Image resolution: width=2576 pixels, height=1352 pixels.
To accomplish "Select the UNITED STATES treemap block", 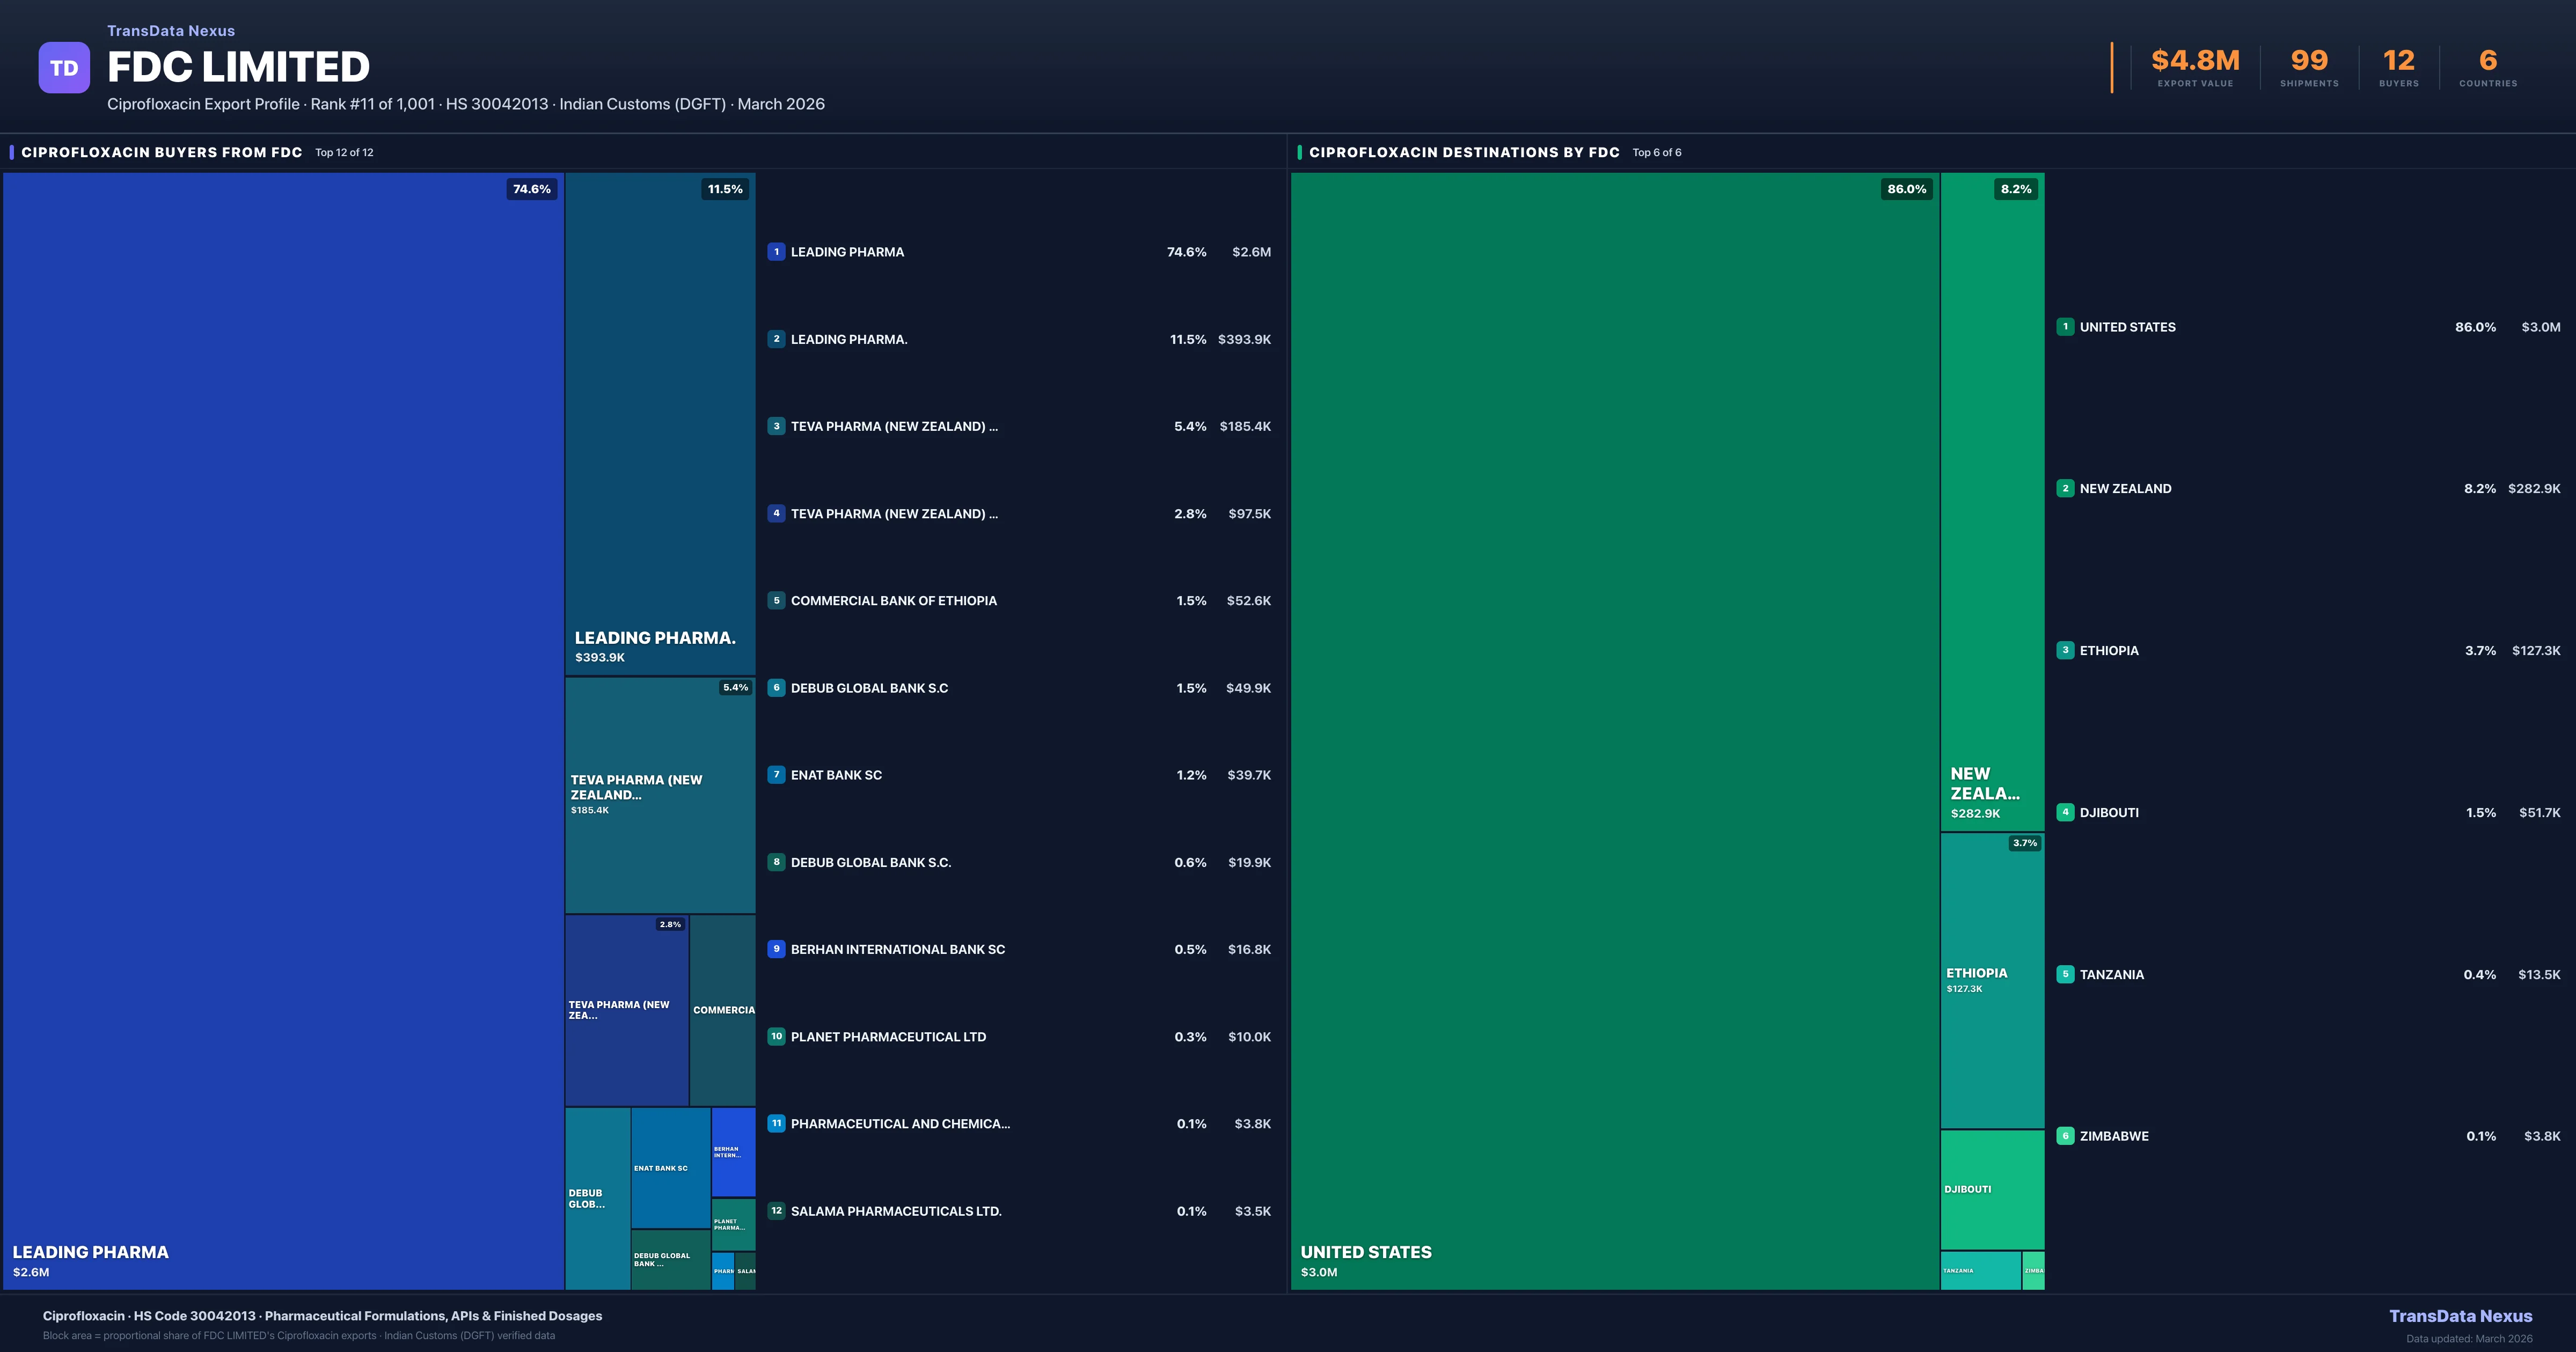I will tap(1614, 730).
